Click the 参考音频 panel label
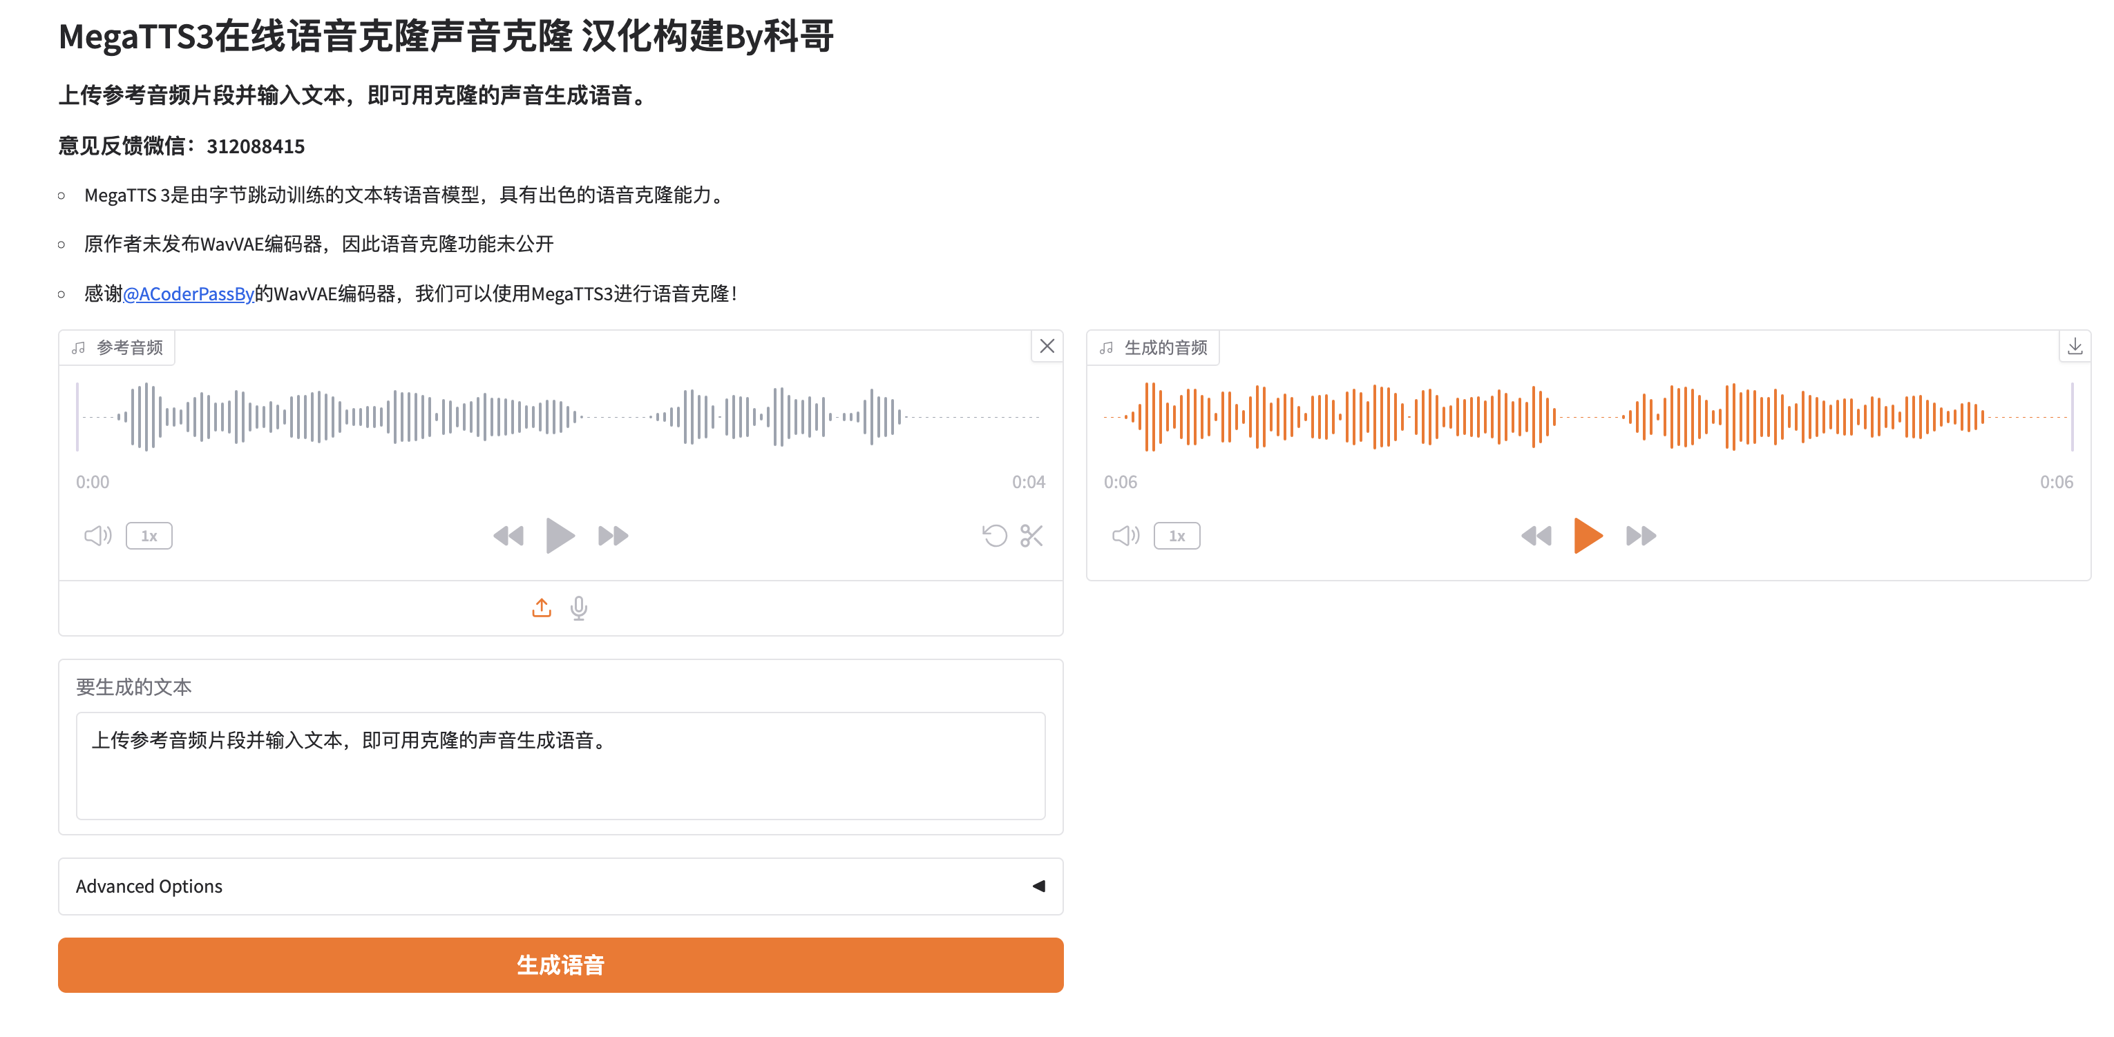The height and width of the screenshot is (1037, 2114). click(x=118, y=347)
